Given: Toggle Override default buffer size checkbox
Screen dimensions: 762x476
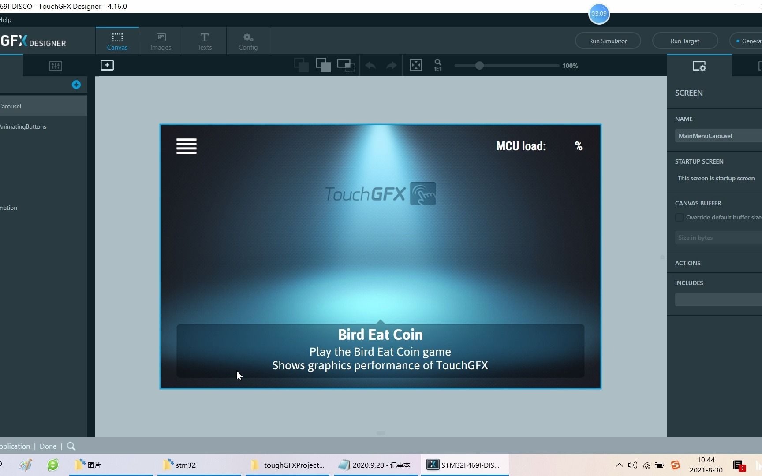Looking at the screenshot, I should (679, 217).
